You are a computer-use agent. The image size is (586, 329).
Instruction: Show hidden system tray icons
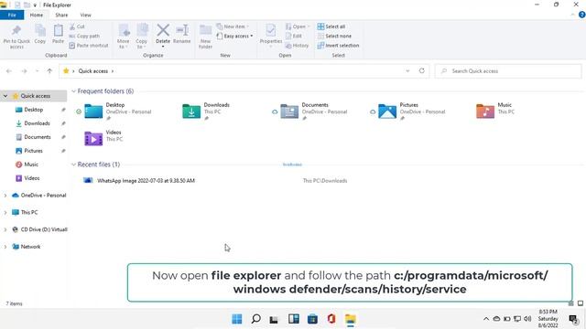click(486, 319)
